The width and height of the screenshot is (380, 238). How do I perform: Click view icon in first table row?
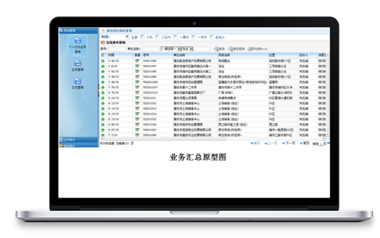coord(137,61)
